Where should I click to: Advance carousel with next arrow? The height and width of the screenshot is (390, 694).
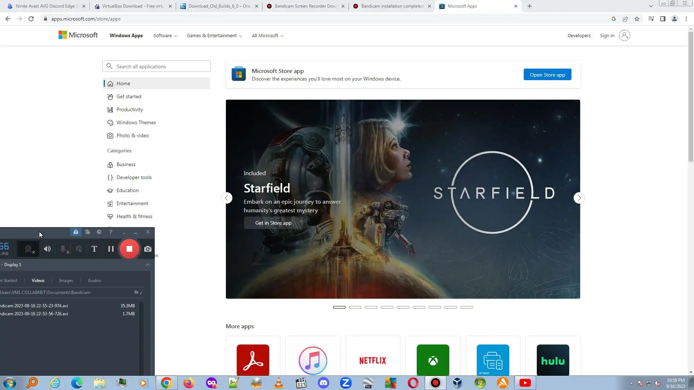(579, 198)
